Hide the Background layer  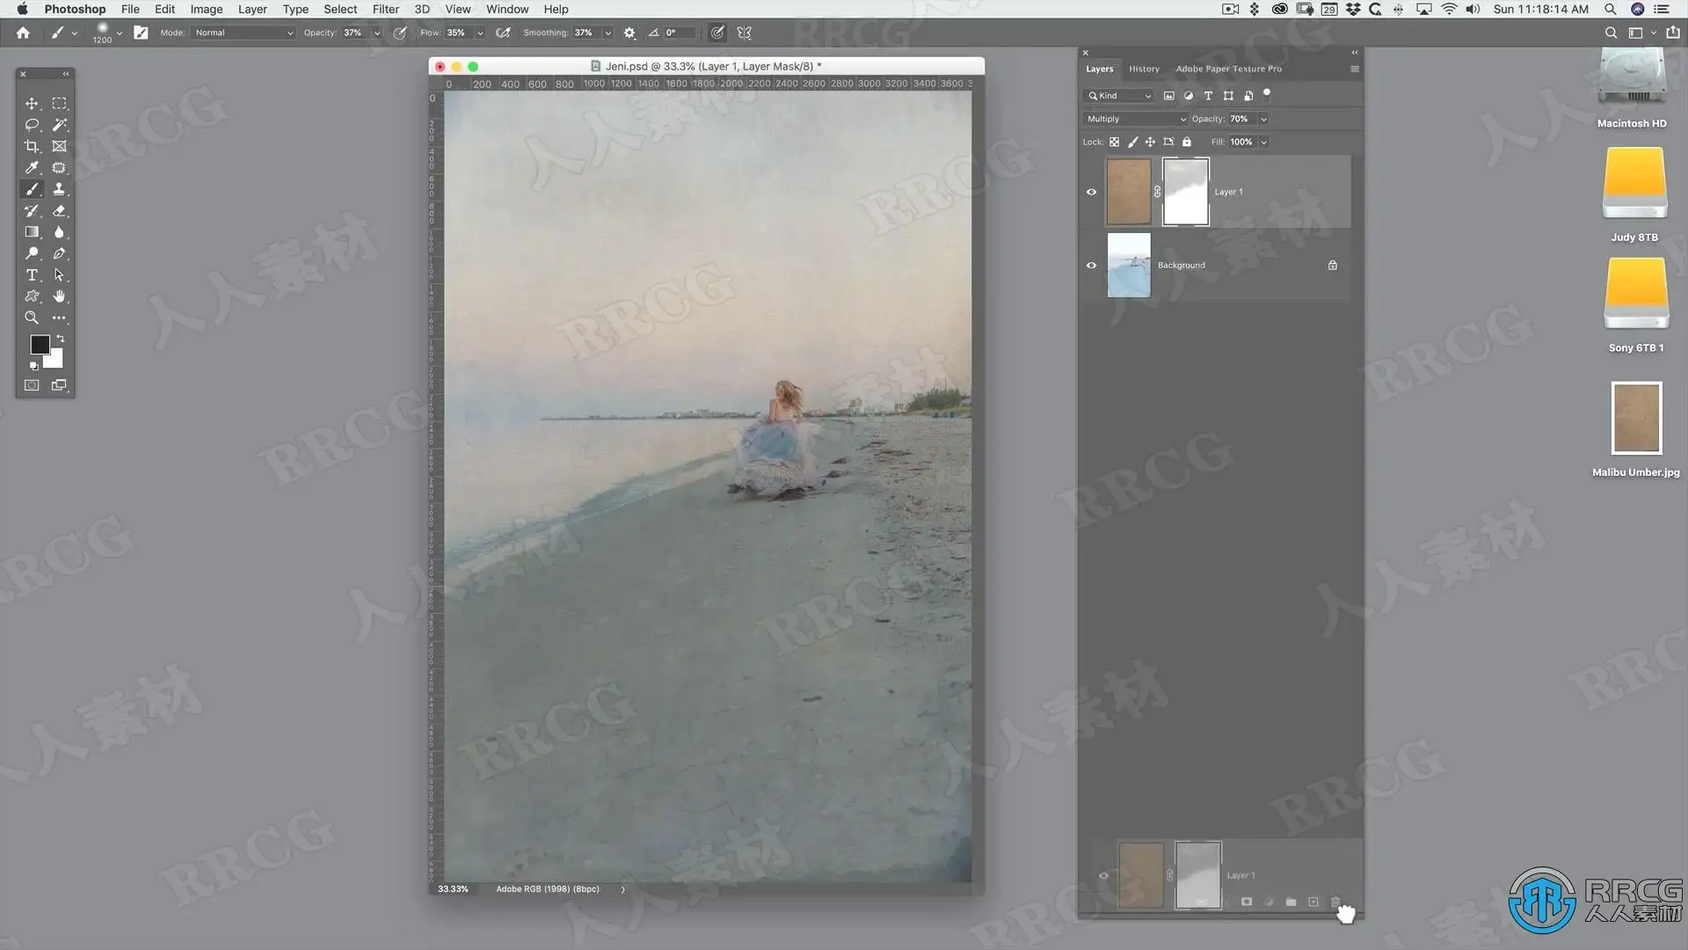click(x=1091, y=265)
